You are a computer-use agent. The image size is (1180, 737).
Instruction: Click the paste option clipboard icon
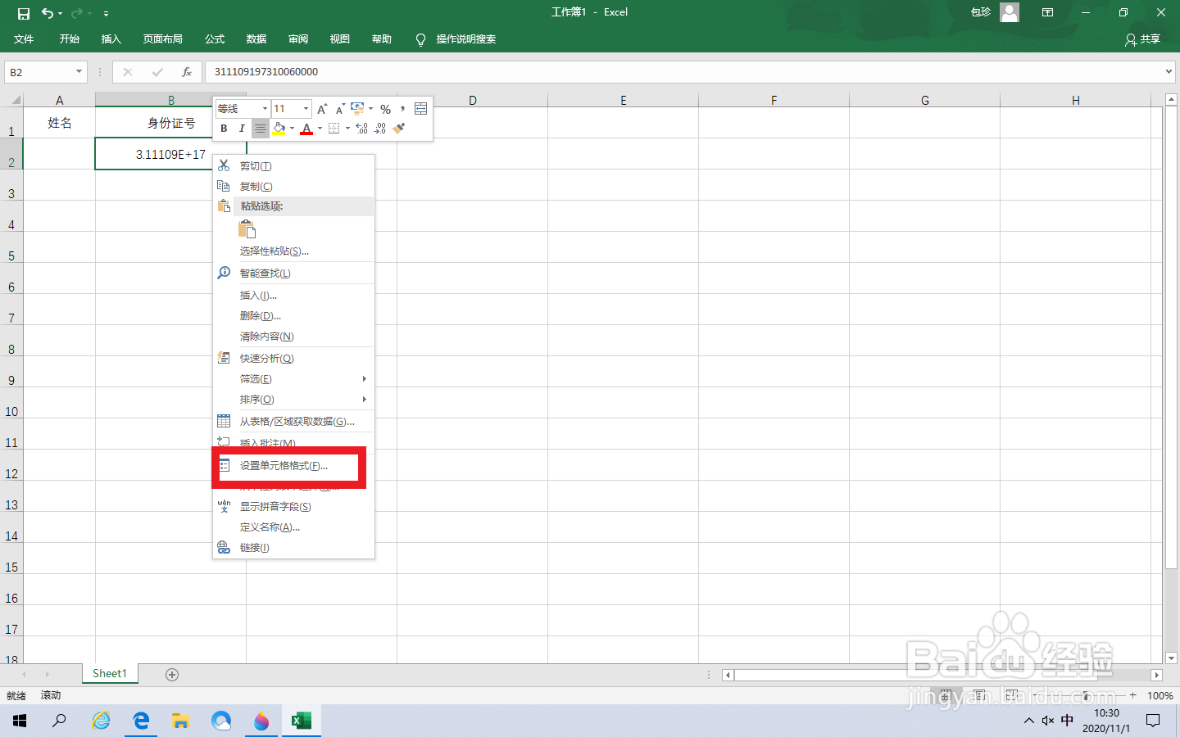[x=247, y=228]
